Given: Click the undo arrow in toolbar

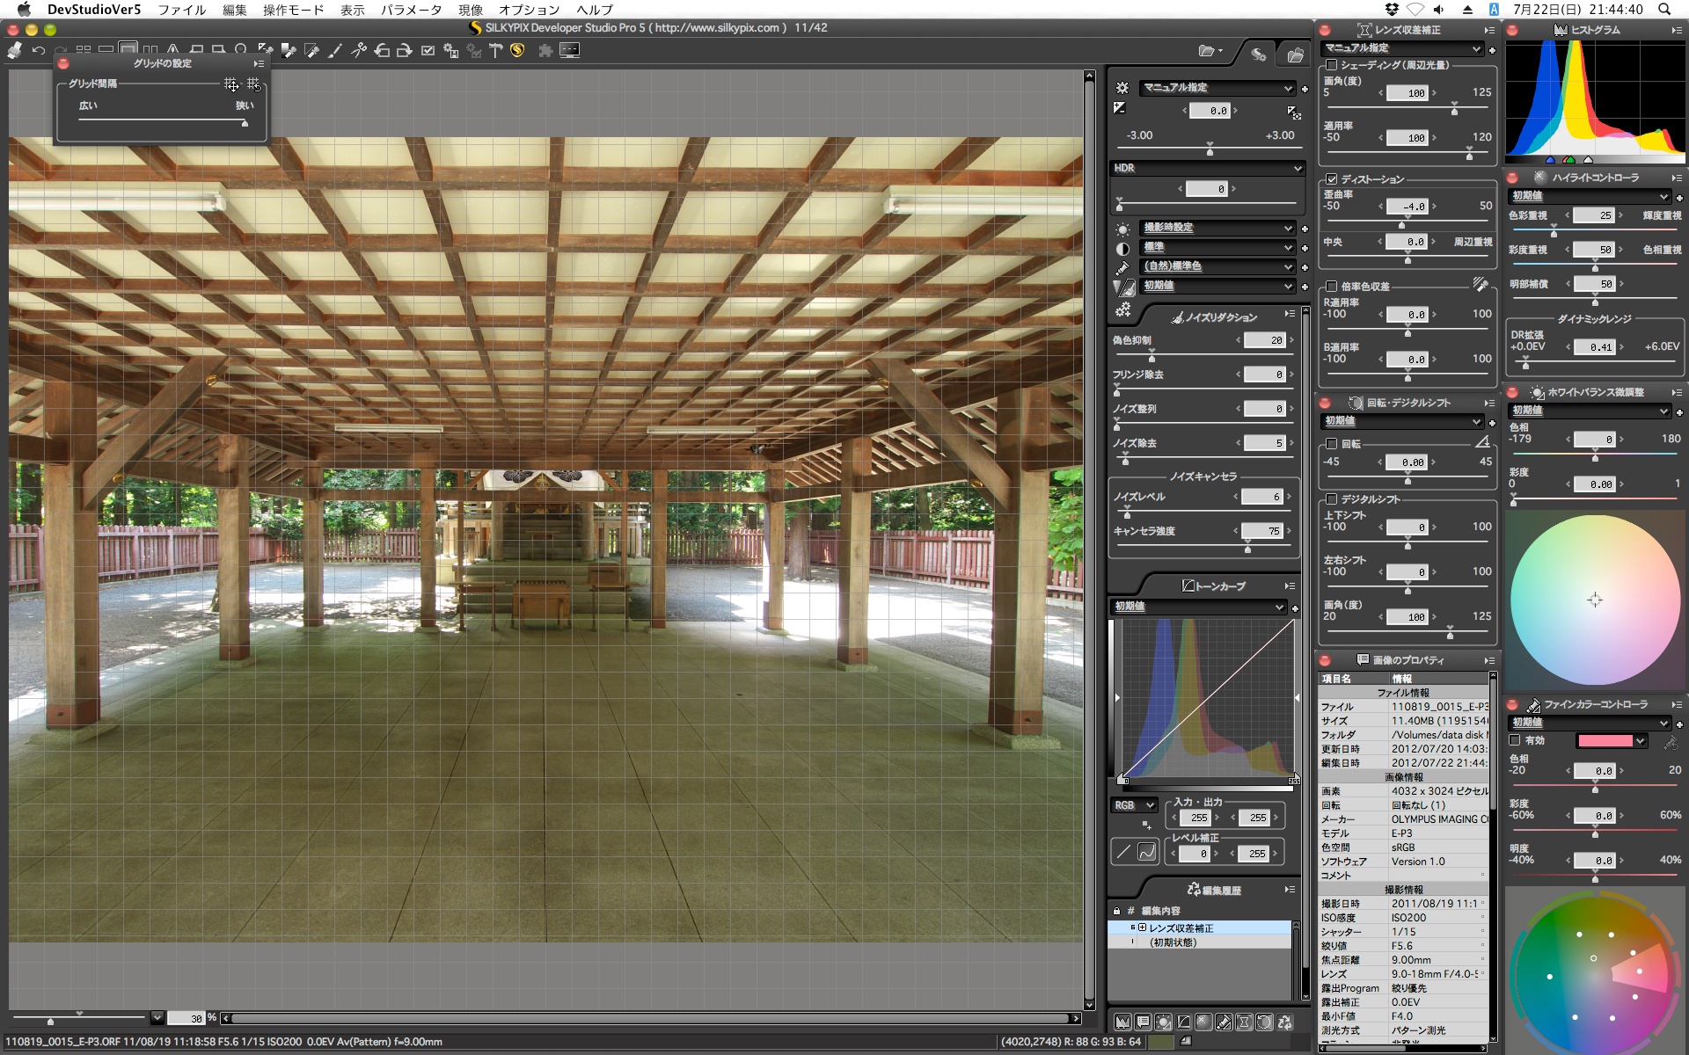Looking at the screenshot, I should (39, 51).
